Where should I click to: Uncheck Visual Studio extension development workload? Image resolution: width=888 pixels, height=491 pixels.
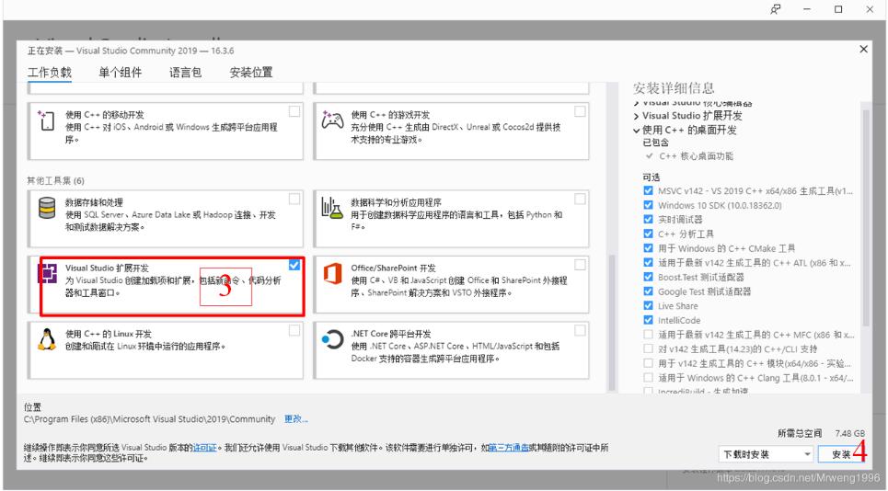pos(294,265)
